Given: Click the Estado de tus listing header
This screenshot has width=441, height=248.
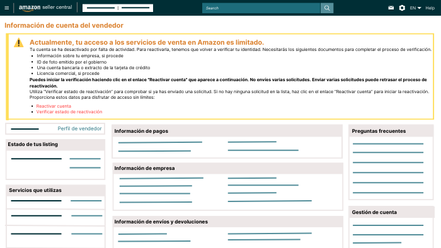Looking at the screenshot, I should coord(55,144).
